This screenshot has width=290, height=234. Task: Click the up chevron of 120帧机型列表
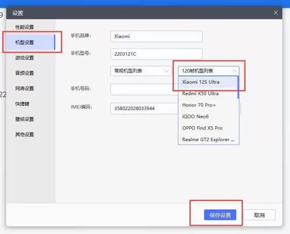[234, 71]
